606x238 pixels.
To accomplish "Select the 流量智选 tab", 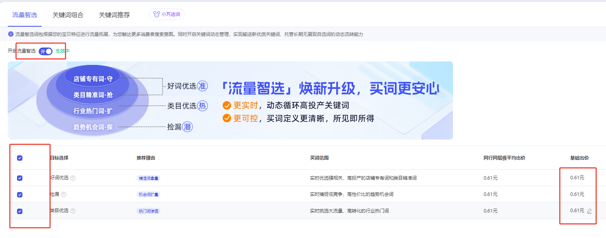I will click(25, 15).
